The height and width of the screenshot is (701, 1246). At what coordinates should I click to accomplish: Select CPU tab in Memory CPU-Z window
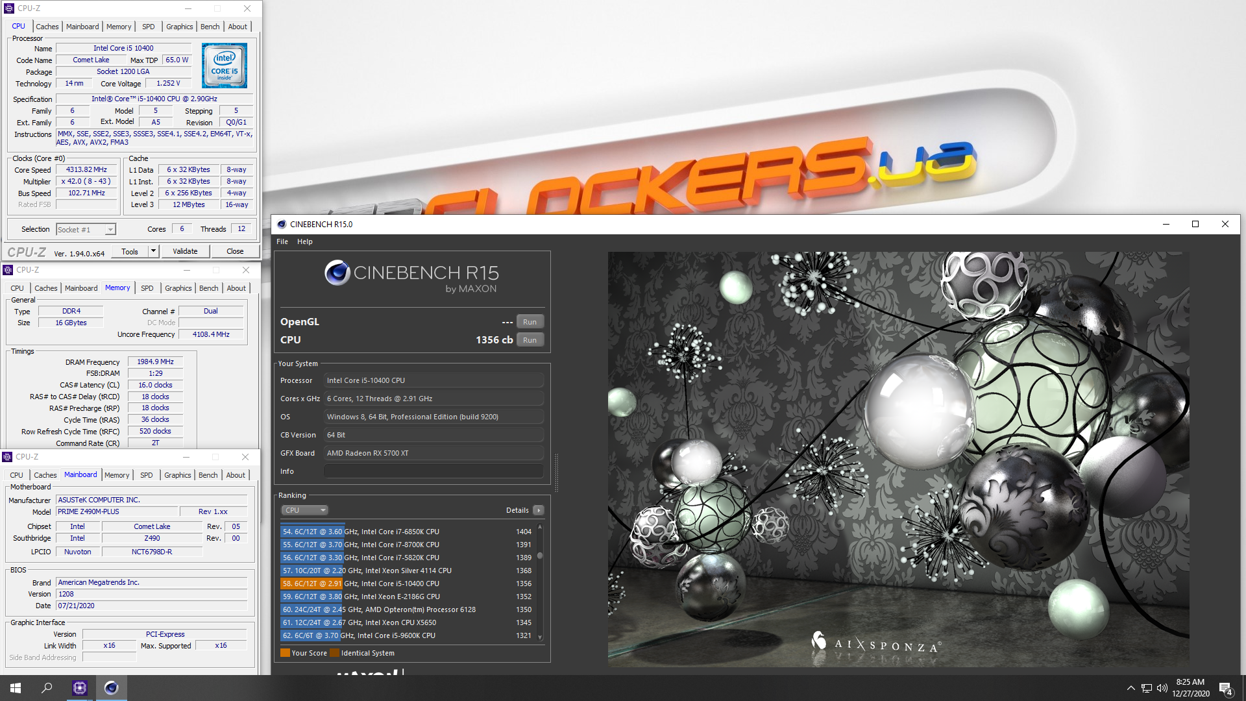(x=18, y=288)
